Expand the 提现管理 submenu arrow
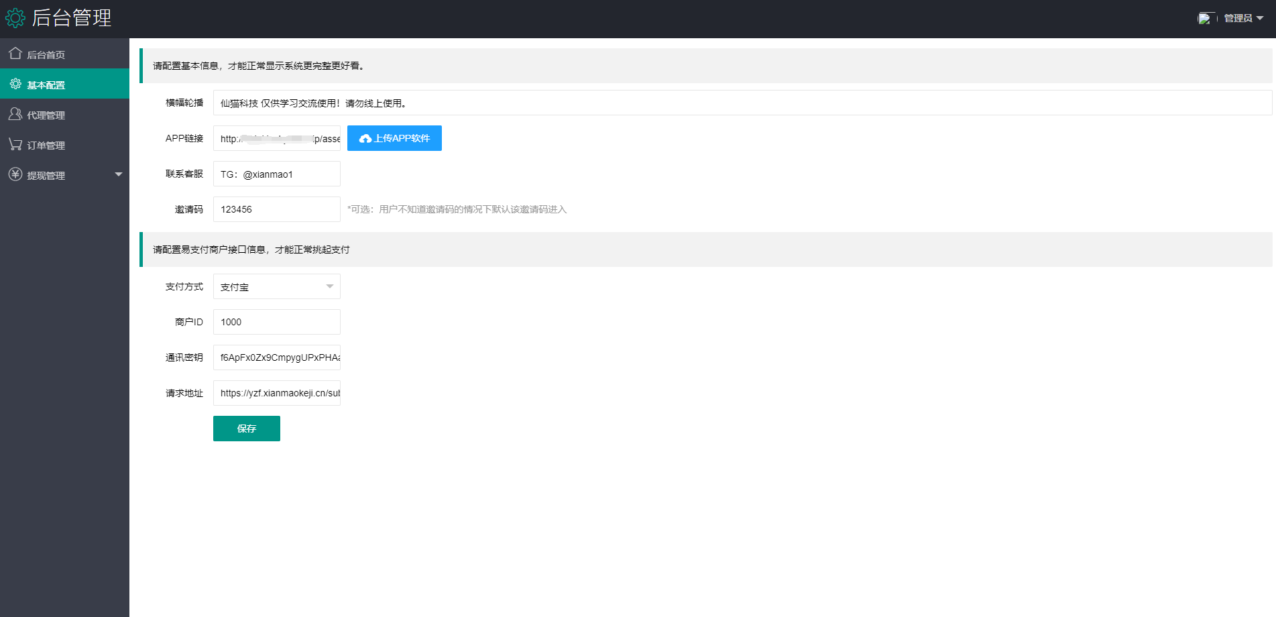 [119, 174]
